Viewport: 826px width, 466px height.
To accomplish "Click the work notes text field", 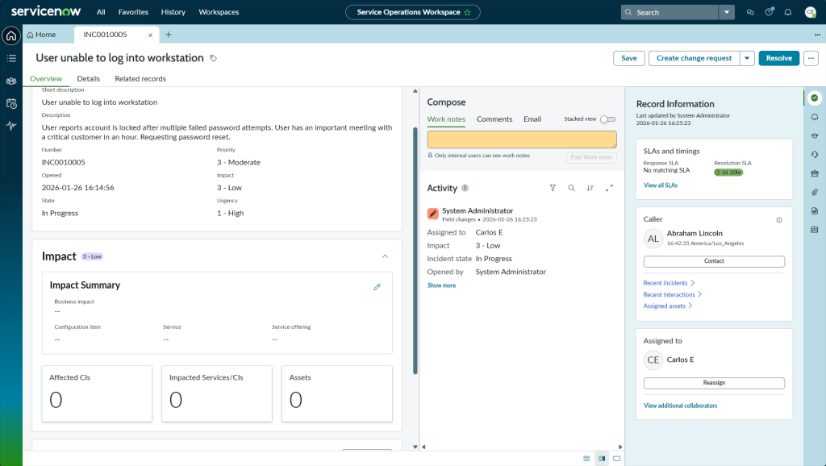I will pos(521,139).
